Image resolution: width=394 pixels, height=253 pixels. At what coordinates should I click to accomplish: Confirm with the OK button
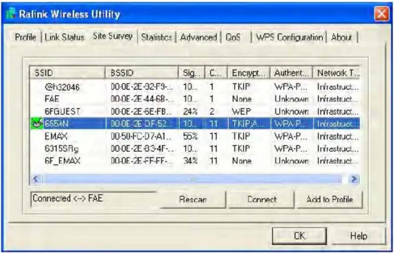[x=299, y=236]
